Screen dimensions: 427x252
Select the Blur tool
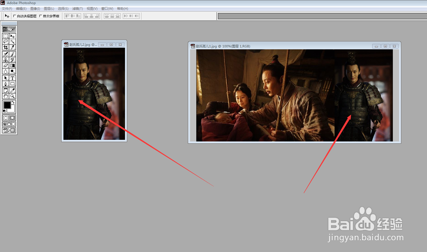click(x=6, y=71)
